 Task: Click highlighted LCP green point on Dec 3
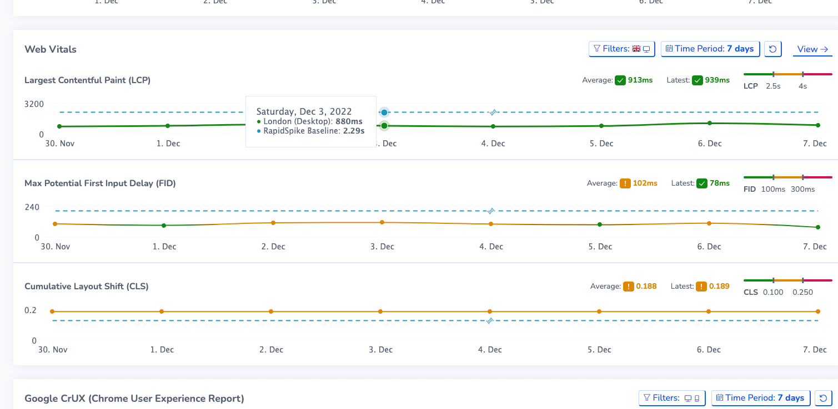tap(384, 126)
